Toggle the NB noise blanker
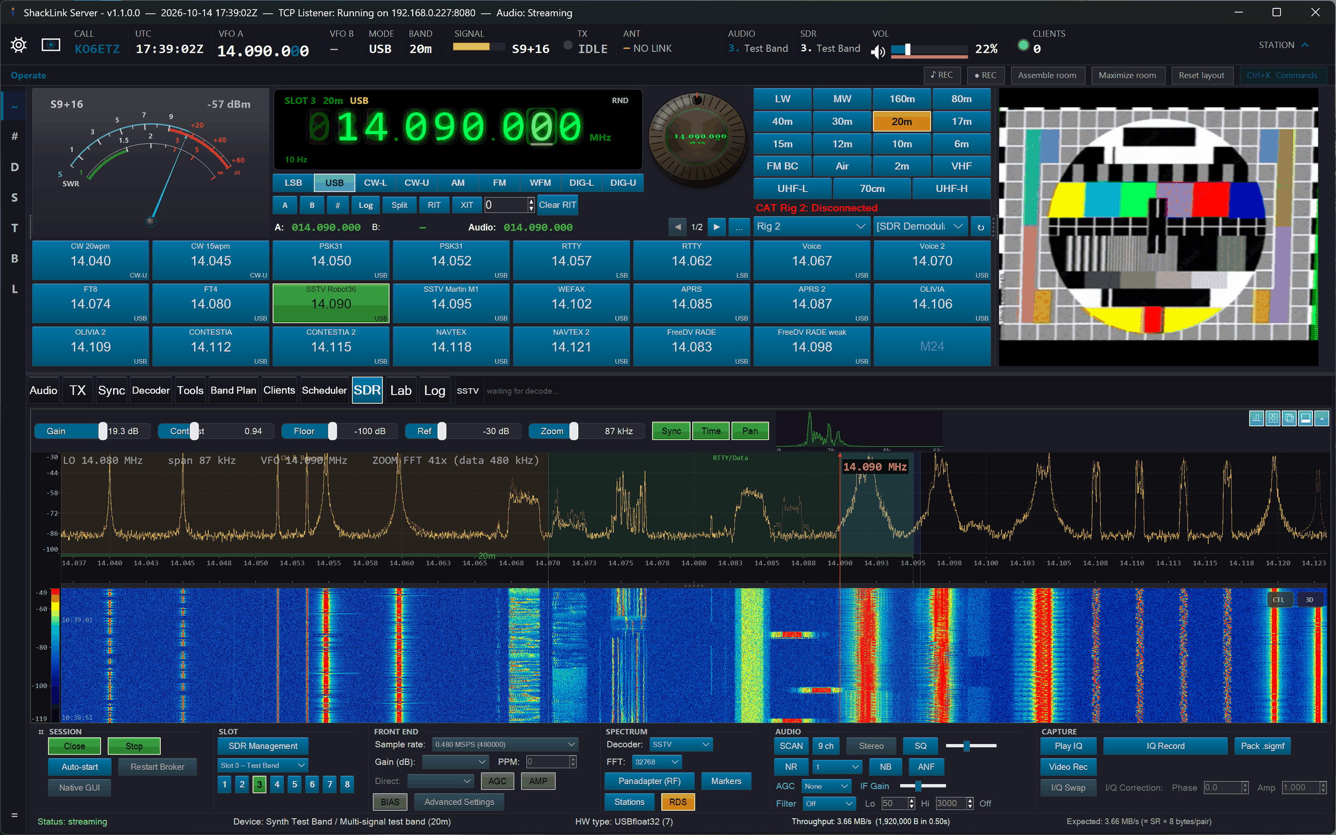1336x835 pixels. [885, 767]
